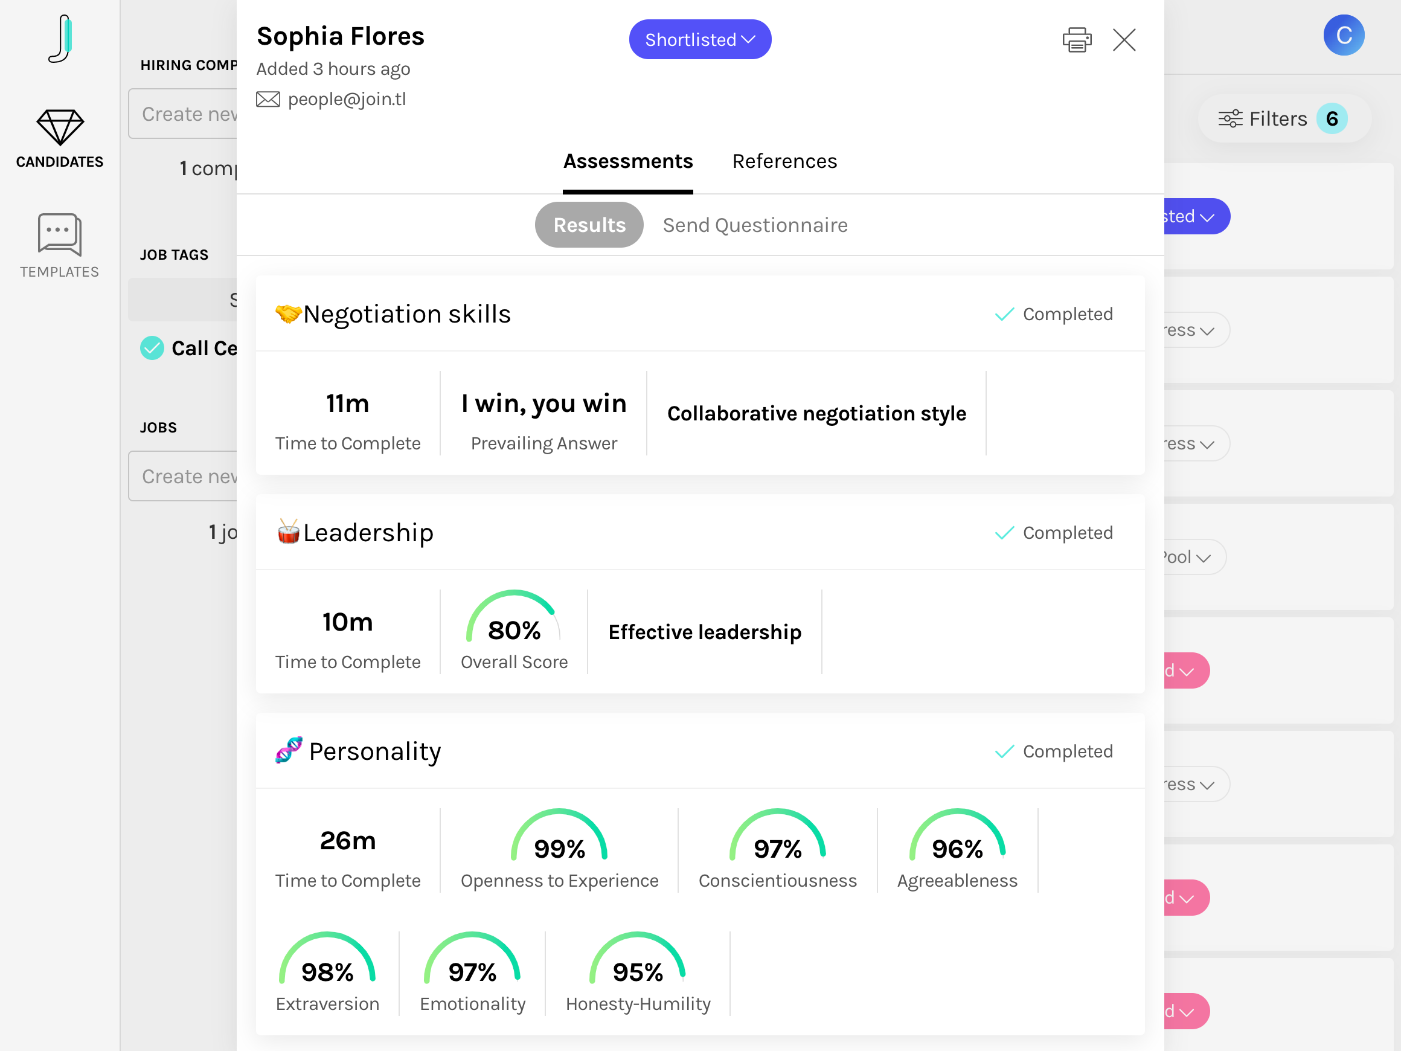Click the Leadership drum icon
1401x1051 pixels.
pyautogui.click(x=288, y=532)
